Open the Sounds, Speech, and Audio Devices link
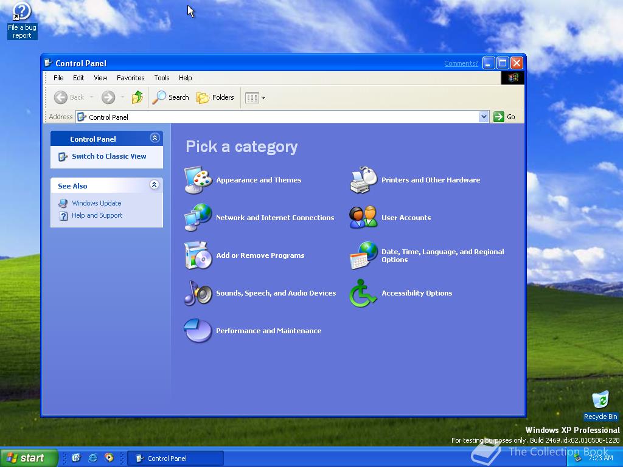 point(276,293)
